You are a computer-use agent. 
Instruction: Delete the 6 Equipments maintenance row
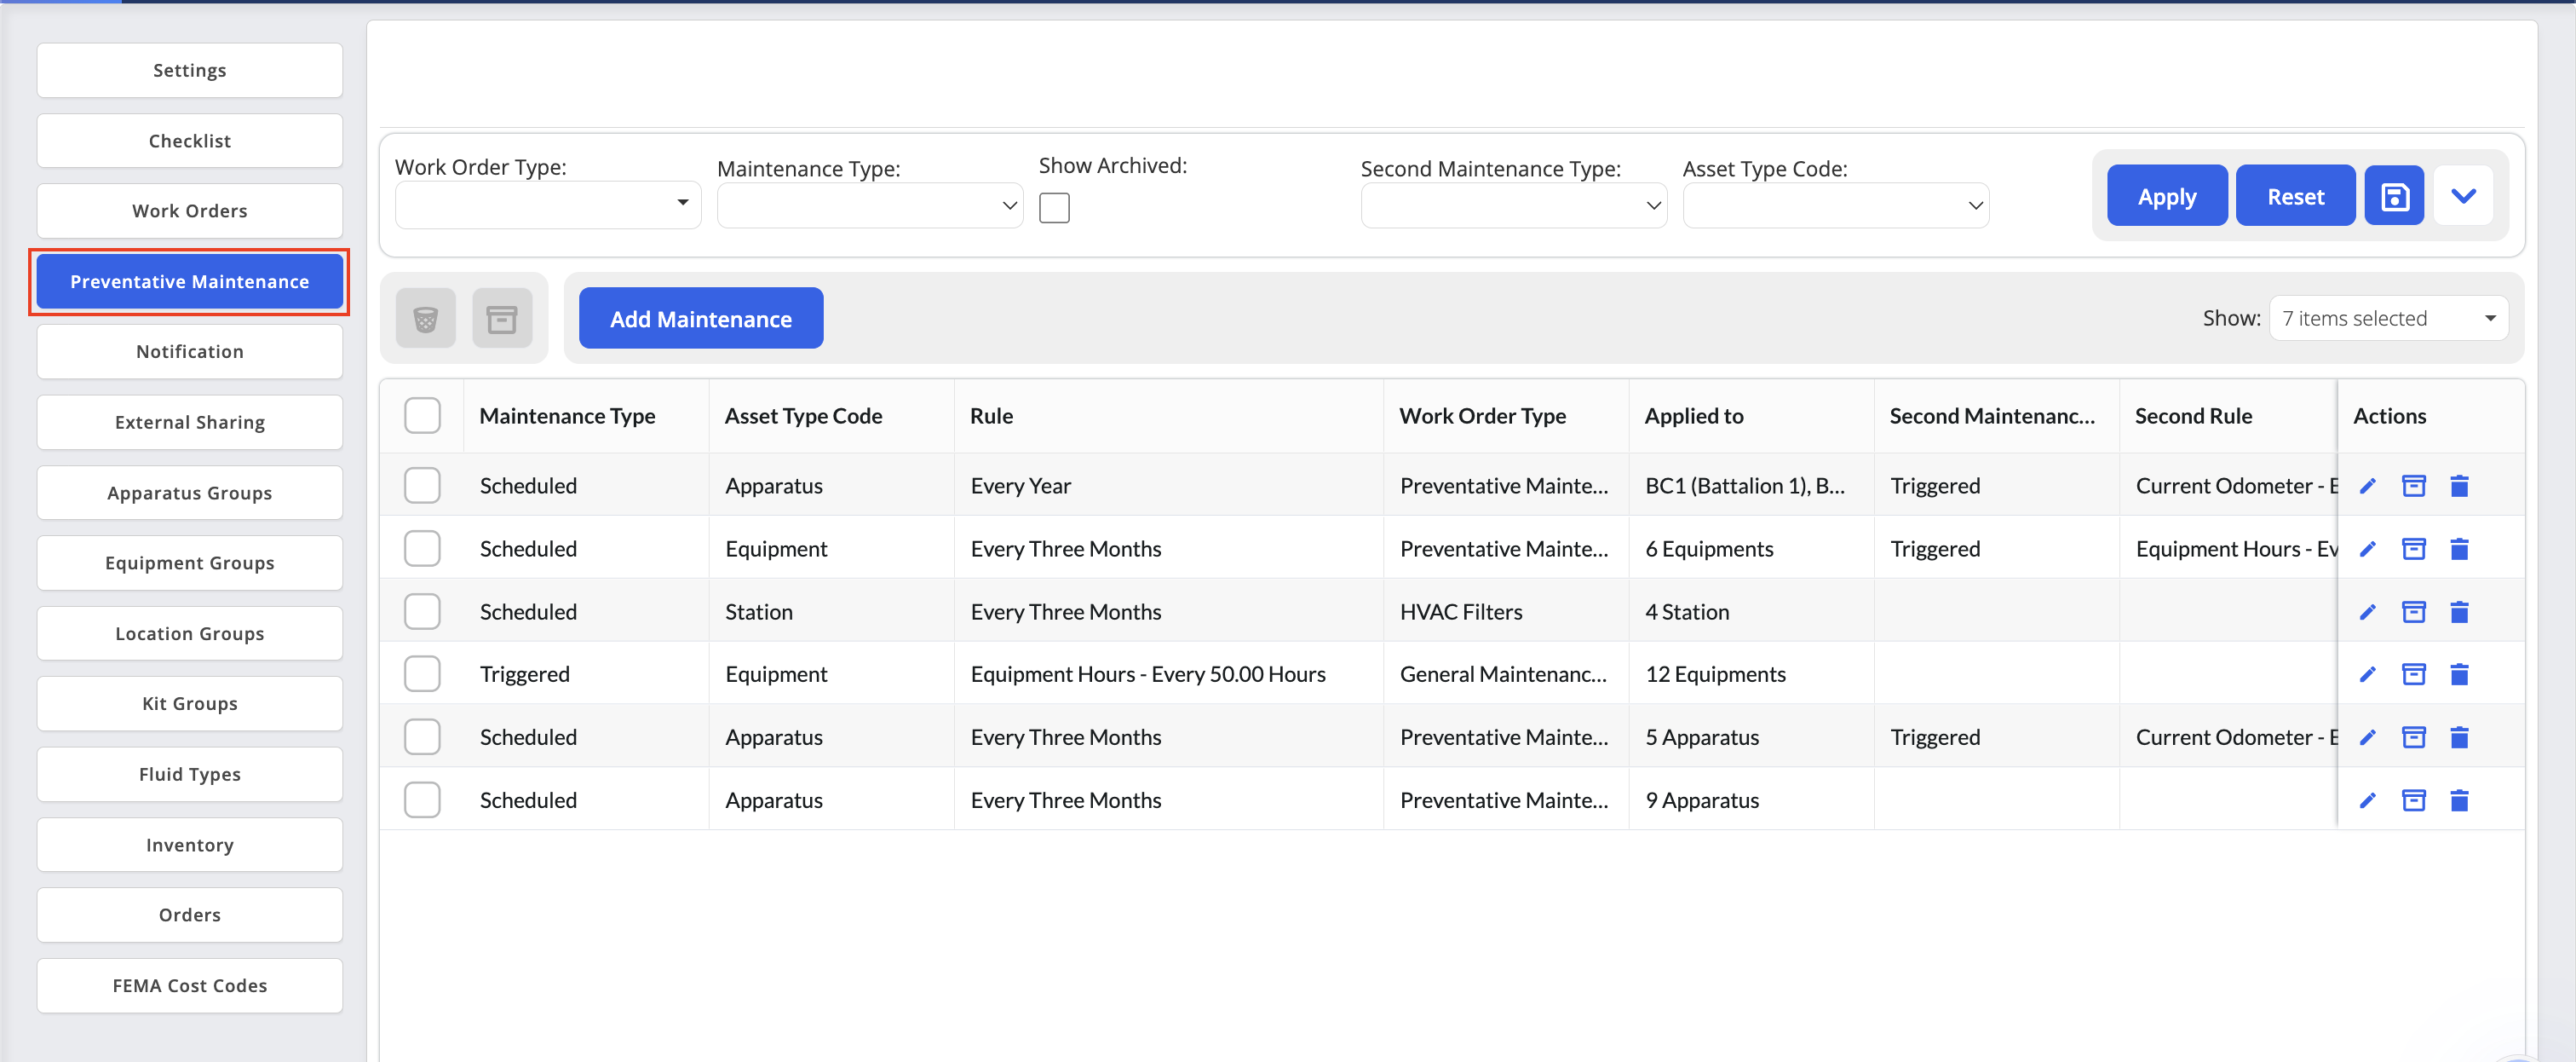click(x=2459, y=550)
